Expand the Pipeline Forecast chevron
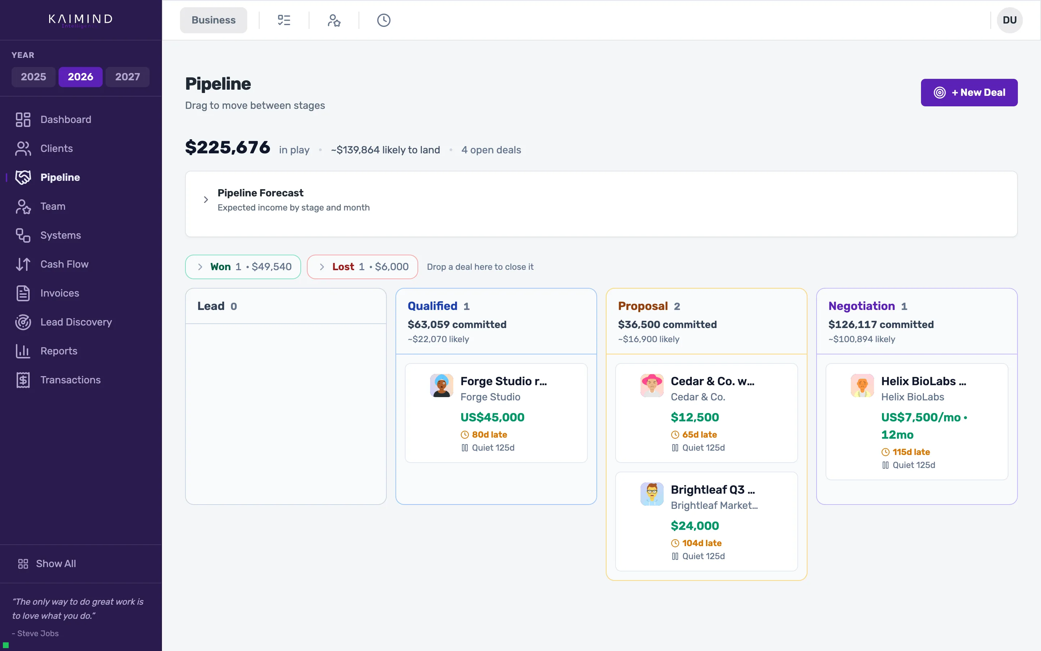The height and width of the screenshot is (651, 1041). click(x=206, y=200)
